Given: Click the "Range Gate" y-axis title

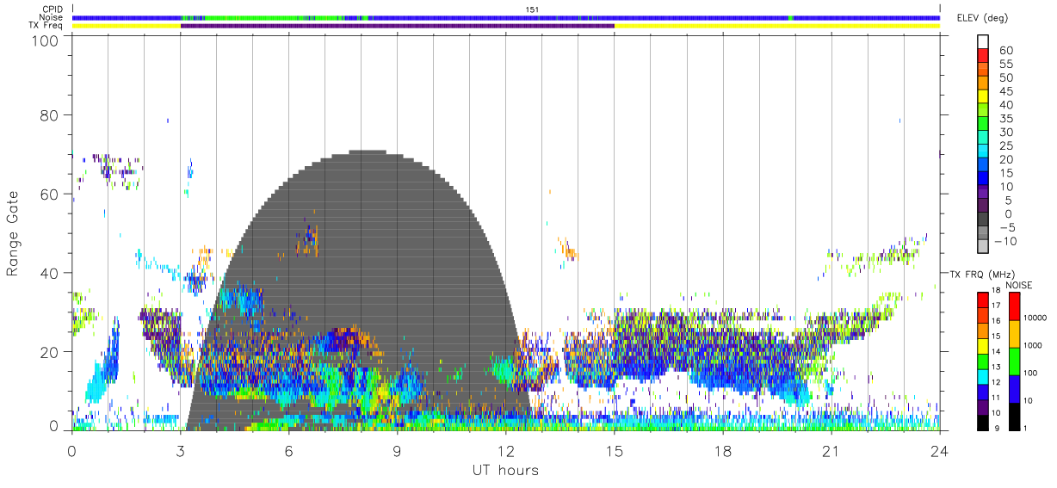Looking at the screenshot, I should coord(13,232).
